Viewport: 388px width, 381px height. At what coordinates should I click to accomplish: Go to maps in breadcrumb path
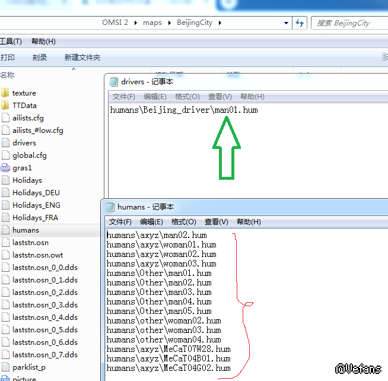click(152, 23)
